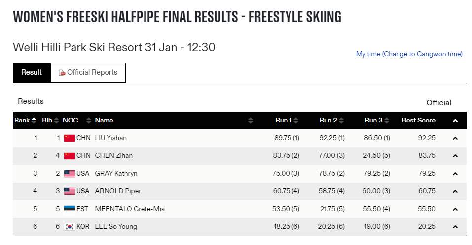Expand ARNOLD Piper's result details

[455, 191]
